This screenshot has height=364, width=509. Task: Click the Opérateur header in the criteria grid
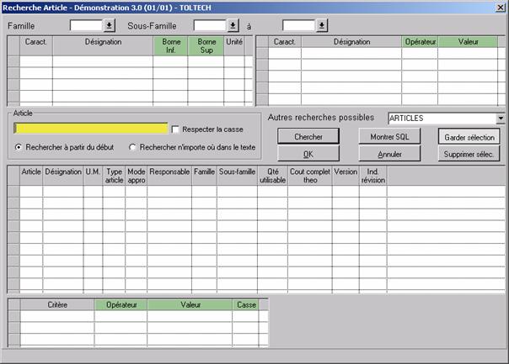click(121, 304)
